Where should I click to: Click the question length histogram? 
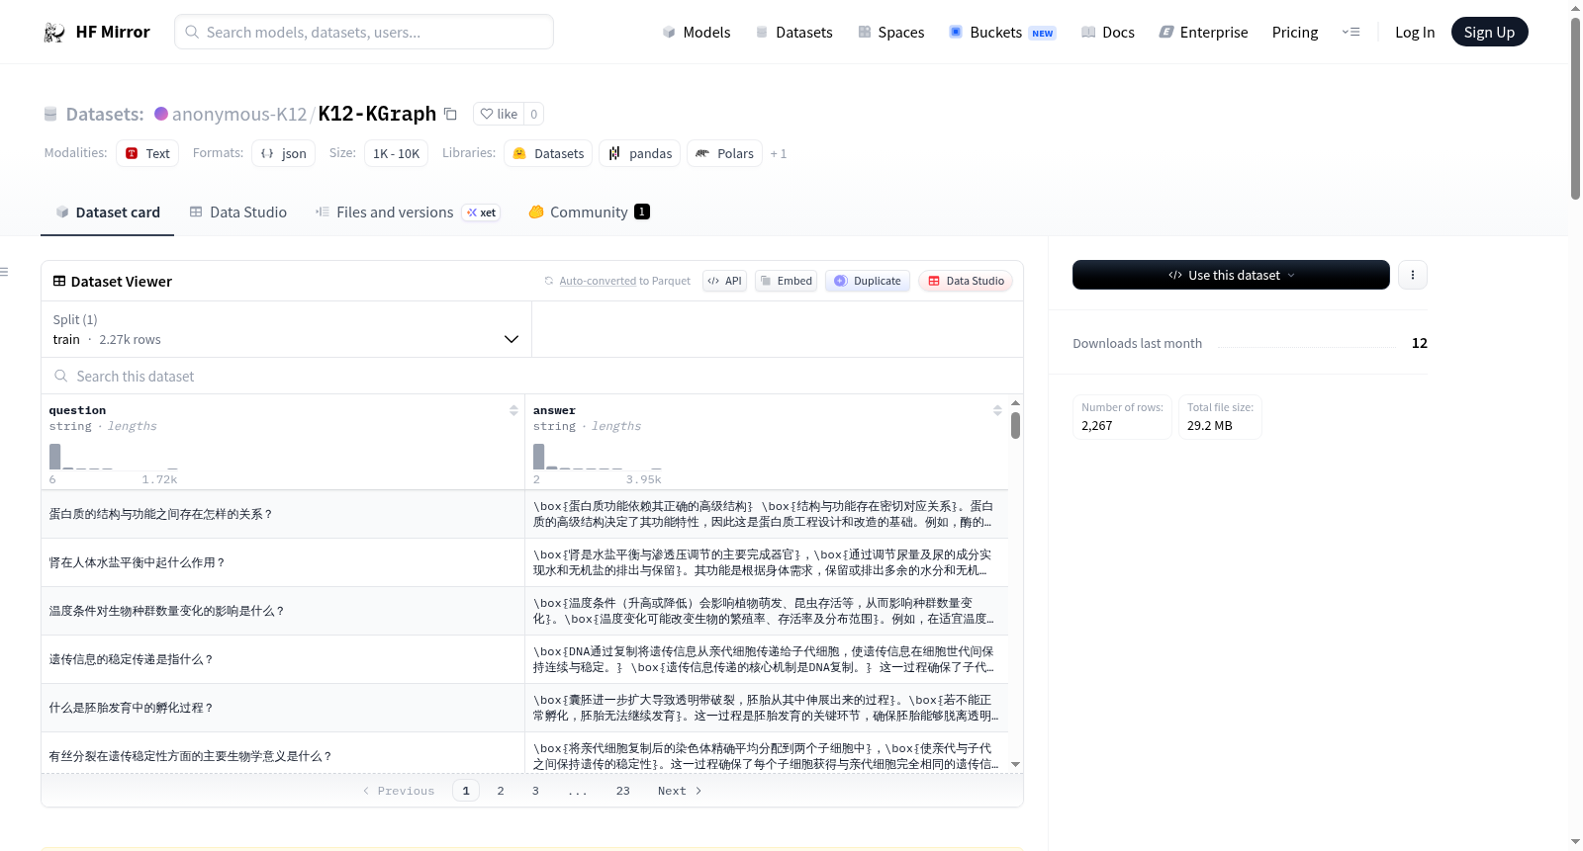coord(114,457)
